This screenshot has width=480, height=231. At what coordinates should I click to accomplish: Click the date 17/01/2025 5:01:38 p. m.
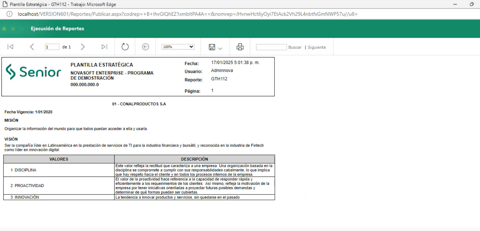point(235,62)
